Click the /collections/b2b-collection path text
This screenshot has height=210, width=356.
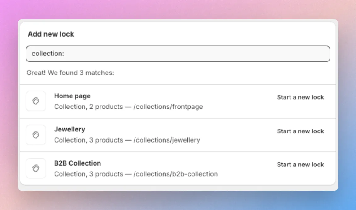(175, 174)
